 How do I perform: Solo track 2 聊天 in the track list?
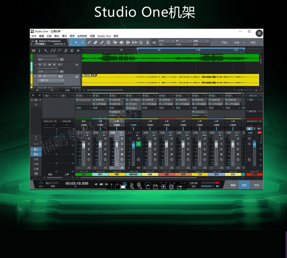pos(44,64)
